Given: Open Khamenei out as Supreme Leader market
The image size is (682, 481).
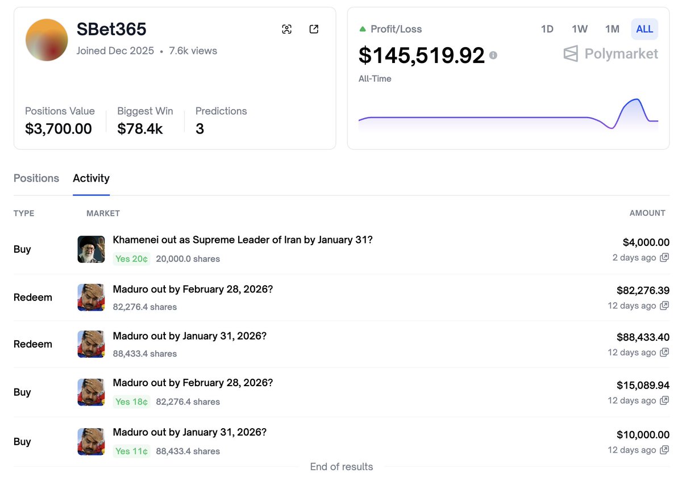Looking at the screenshot, I should click(243, 240).
